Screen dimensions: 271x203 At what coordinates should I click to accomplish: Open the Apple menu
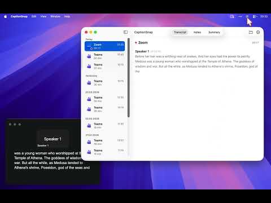(x=6, y=16)
